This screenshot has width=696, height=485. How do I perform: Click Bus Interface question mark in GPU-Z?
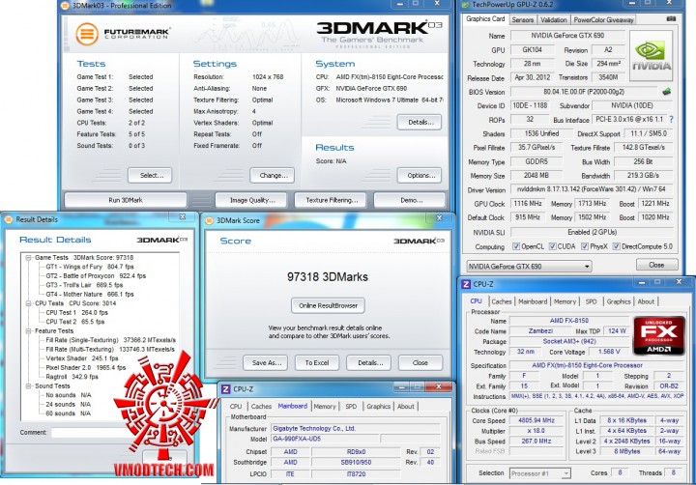(x=671, y=120)
